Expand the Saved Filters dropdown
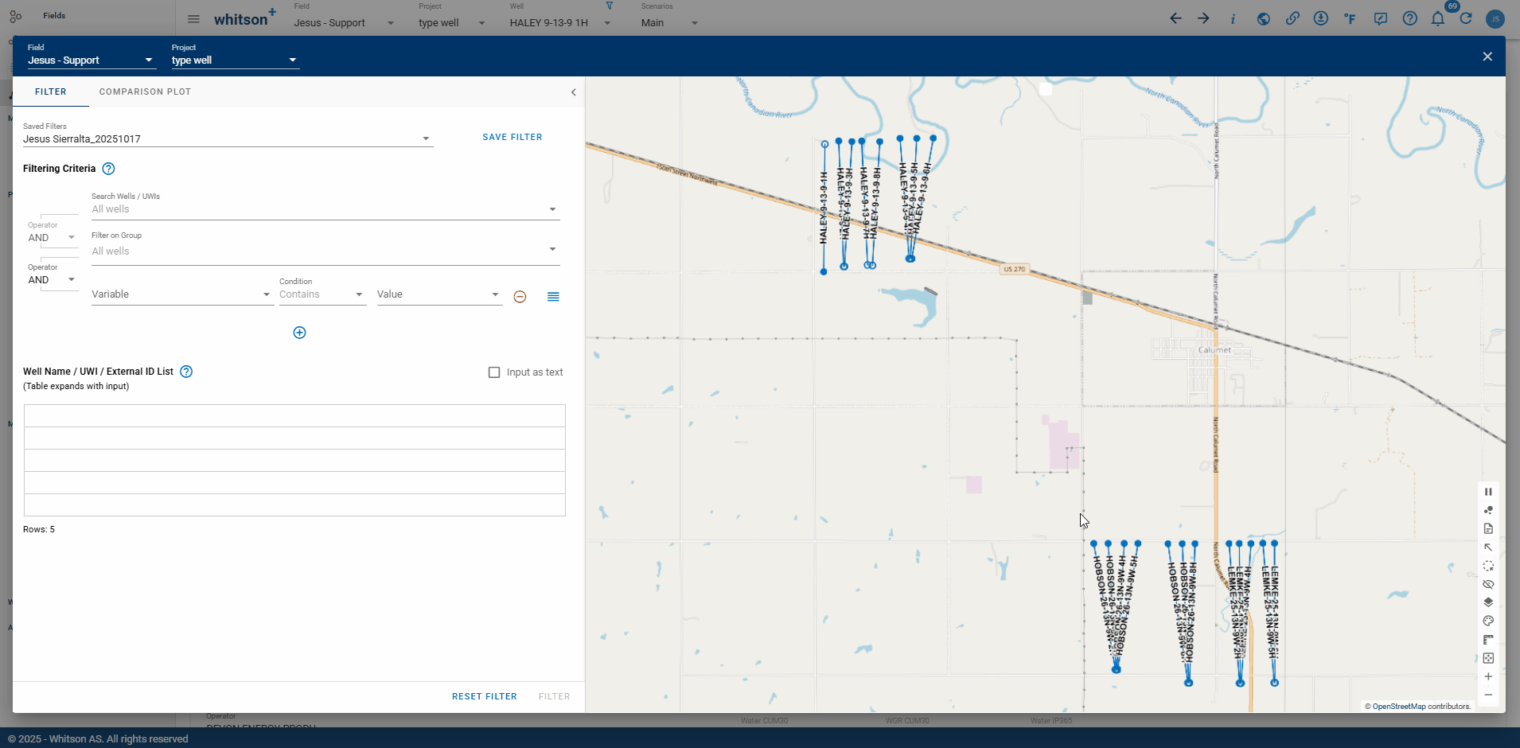The width and height of the screenshot is (1520, 748). point(426,138)
